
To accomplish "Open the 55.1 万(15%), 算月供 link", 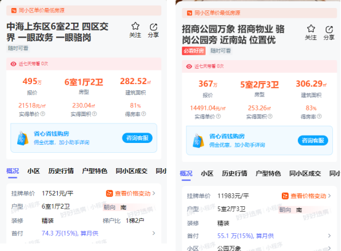I will [246, 236].
